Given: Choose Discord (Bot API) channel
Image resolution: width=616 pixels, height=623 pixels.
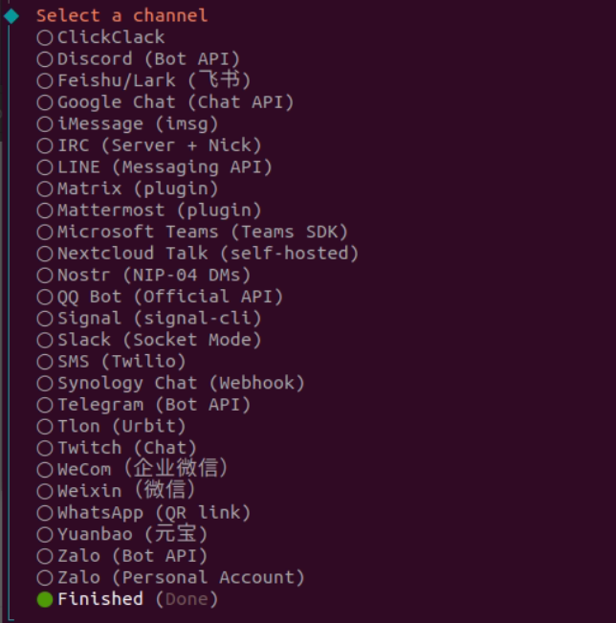Looking at the screenshot, I should [x=138, y=59].
